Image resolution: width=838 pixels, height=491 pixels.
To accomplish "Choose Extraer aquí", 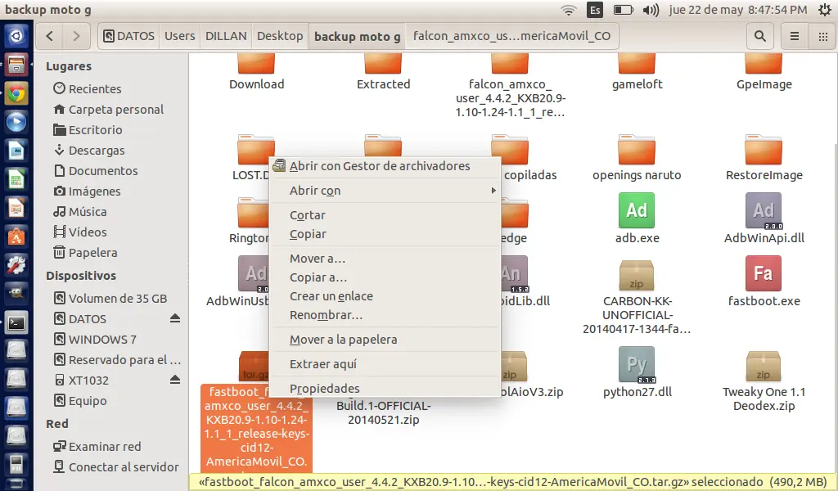I will [385, 364].
